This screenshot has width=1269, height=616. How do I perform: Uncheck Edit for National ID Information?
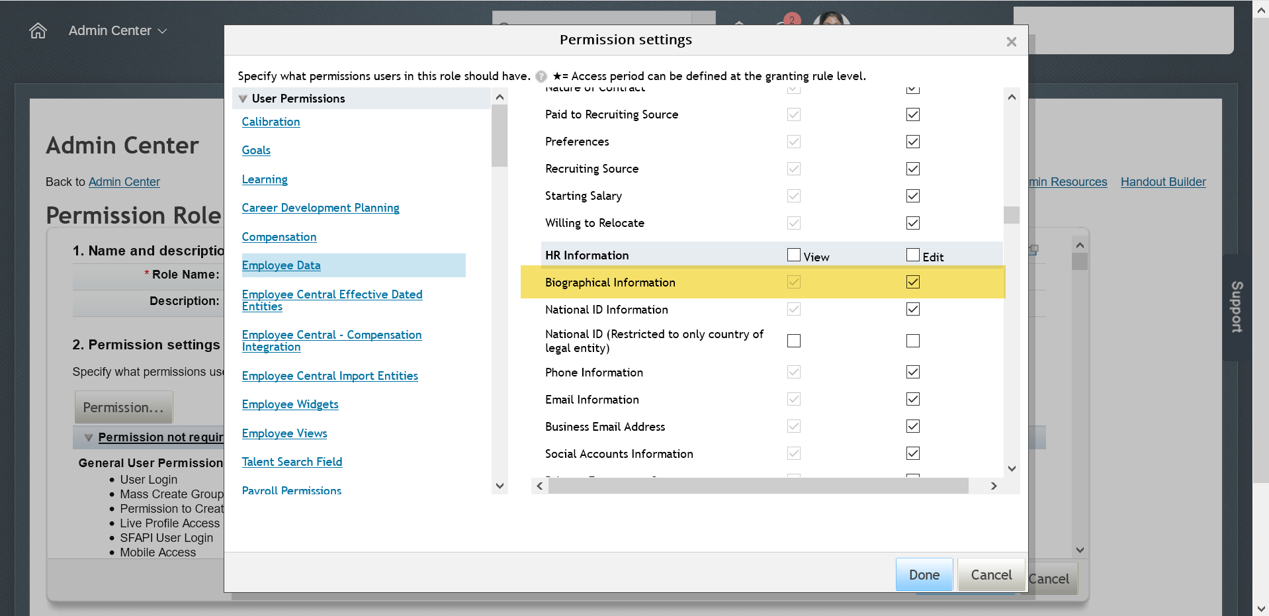click(x=913, y=309)
